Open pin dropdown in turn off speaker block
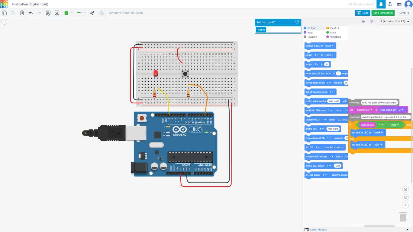 332,92
